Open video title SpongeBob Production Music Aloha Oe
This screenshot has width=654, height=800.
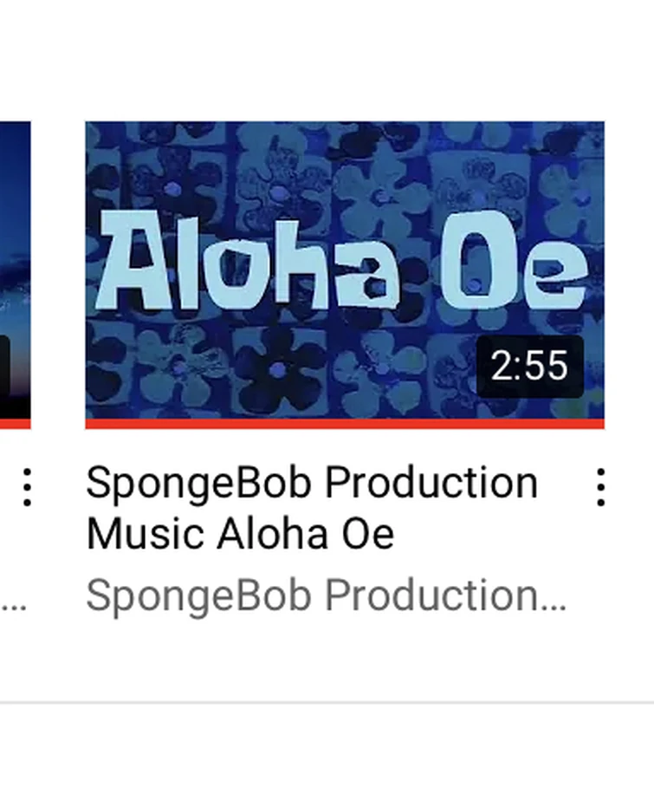click(x=312, y=508)
